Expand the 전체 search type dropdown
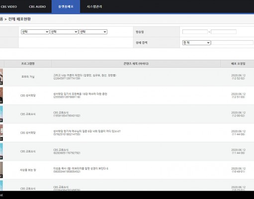The image size is (254, 199). pos(196,43)
